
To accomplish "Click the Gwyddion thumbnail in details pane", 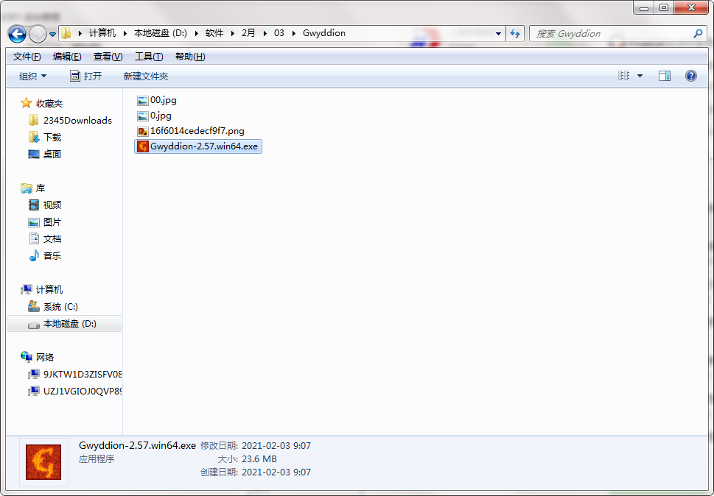I will pos(43,462).
